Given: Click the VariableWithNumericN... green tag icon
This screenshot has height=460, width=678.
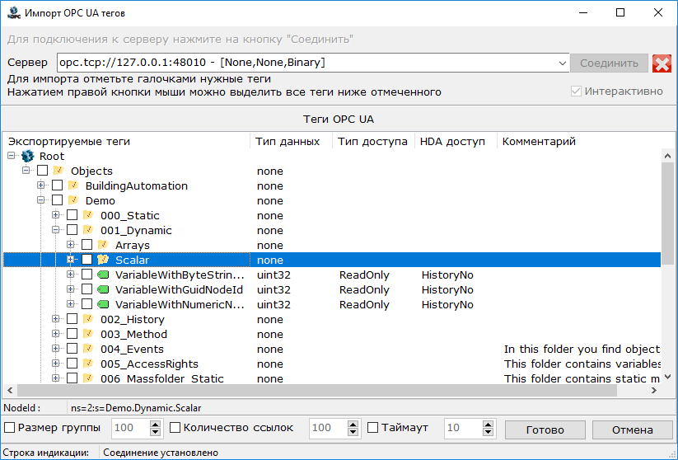Looking at the screenshot, I should pos(103,304).
